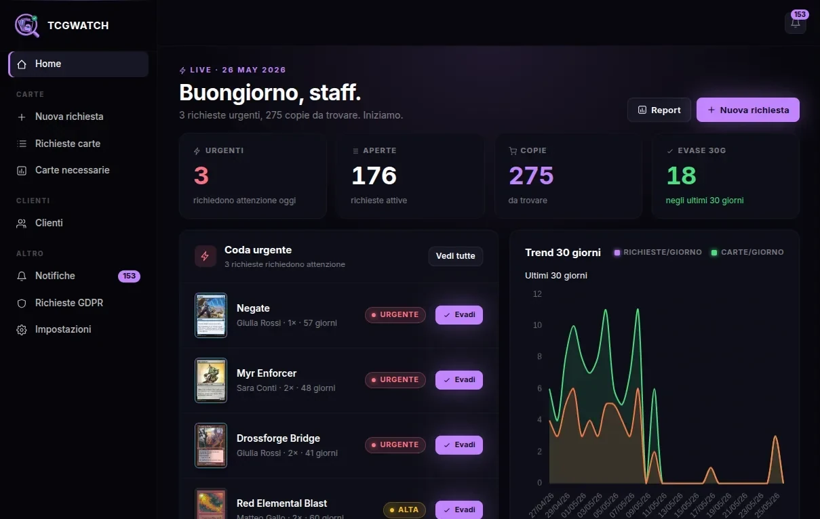Click the card name Myr Enforcer
The width and height of the screenshot is (820, 519).
pos(267,373)
